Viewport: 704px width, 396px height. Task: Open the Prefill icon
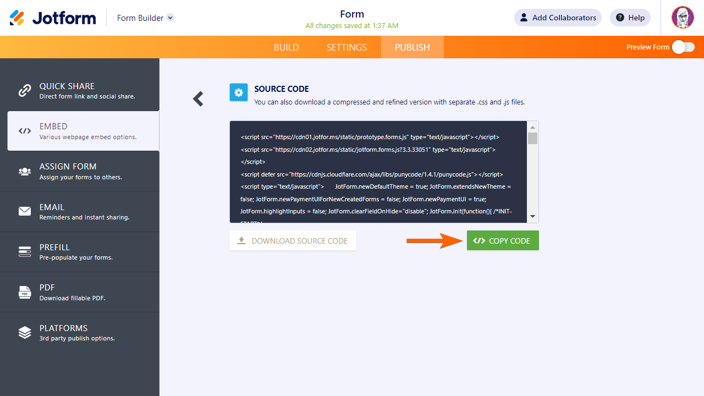tap(25, 252)
